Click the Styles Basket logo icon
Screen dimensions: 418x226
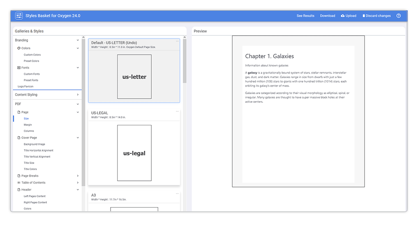[x=19, y=16]
